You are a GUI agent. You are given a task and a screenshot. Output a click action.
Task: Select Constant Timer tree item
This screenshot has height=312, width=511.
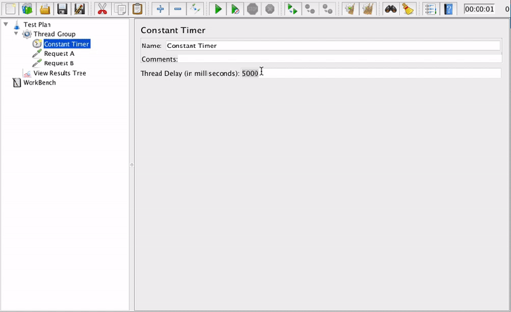pyautogui.click(x=67, y=44)
